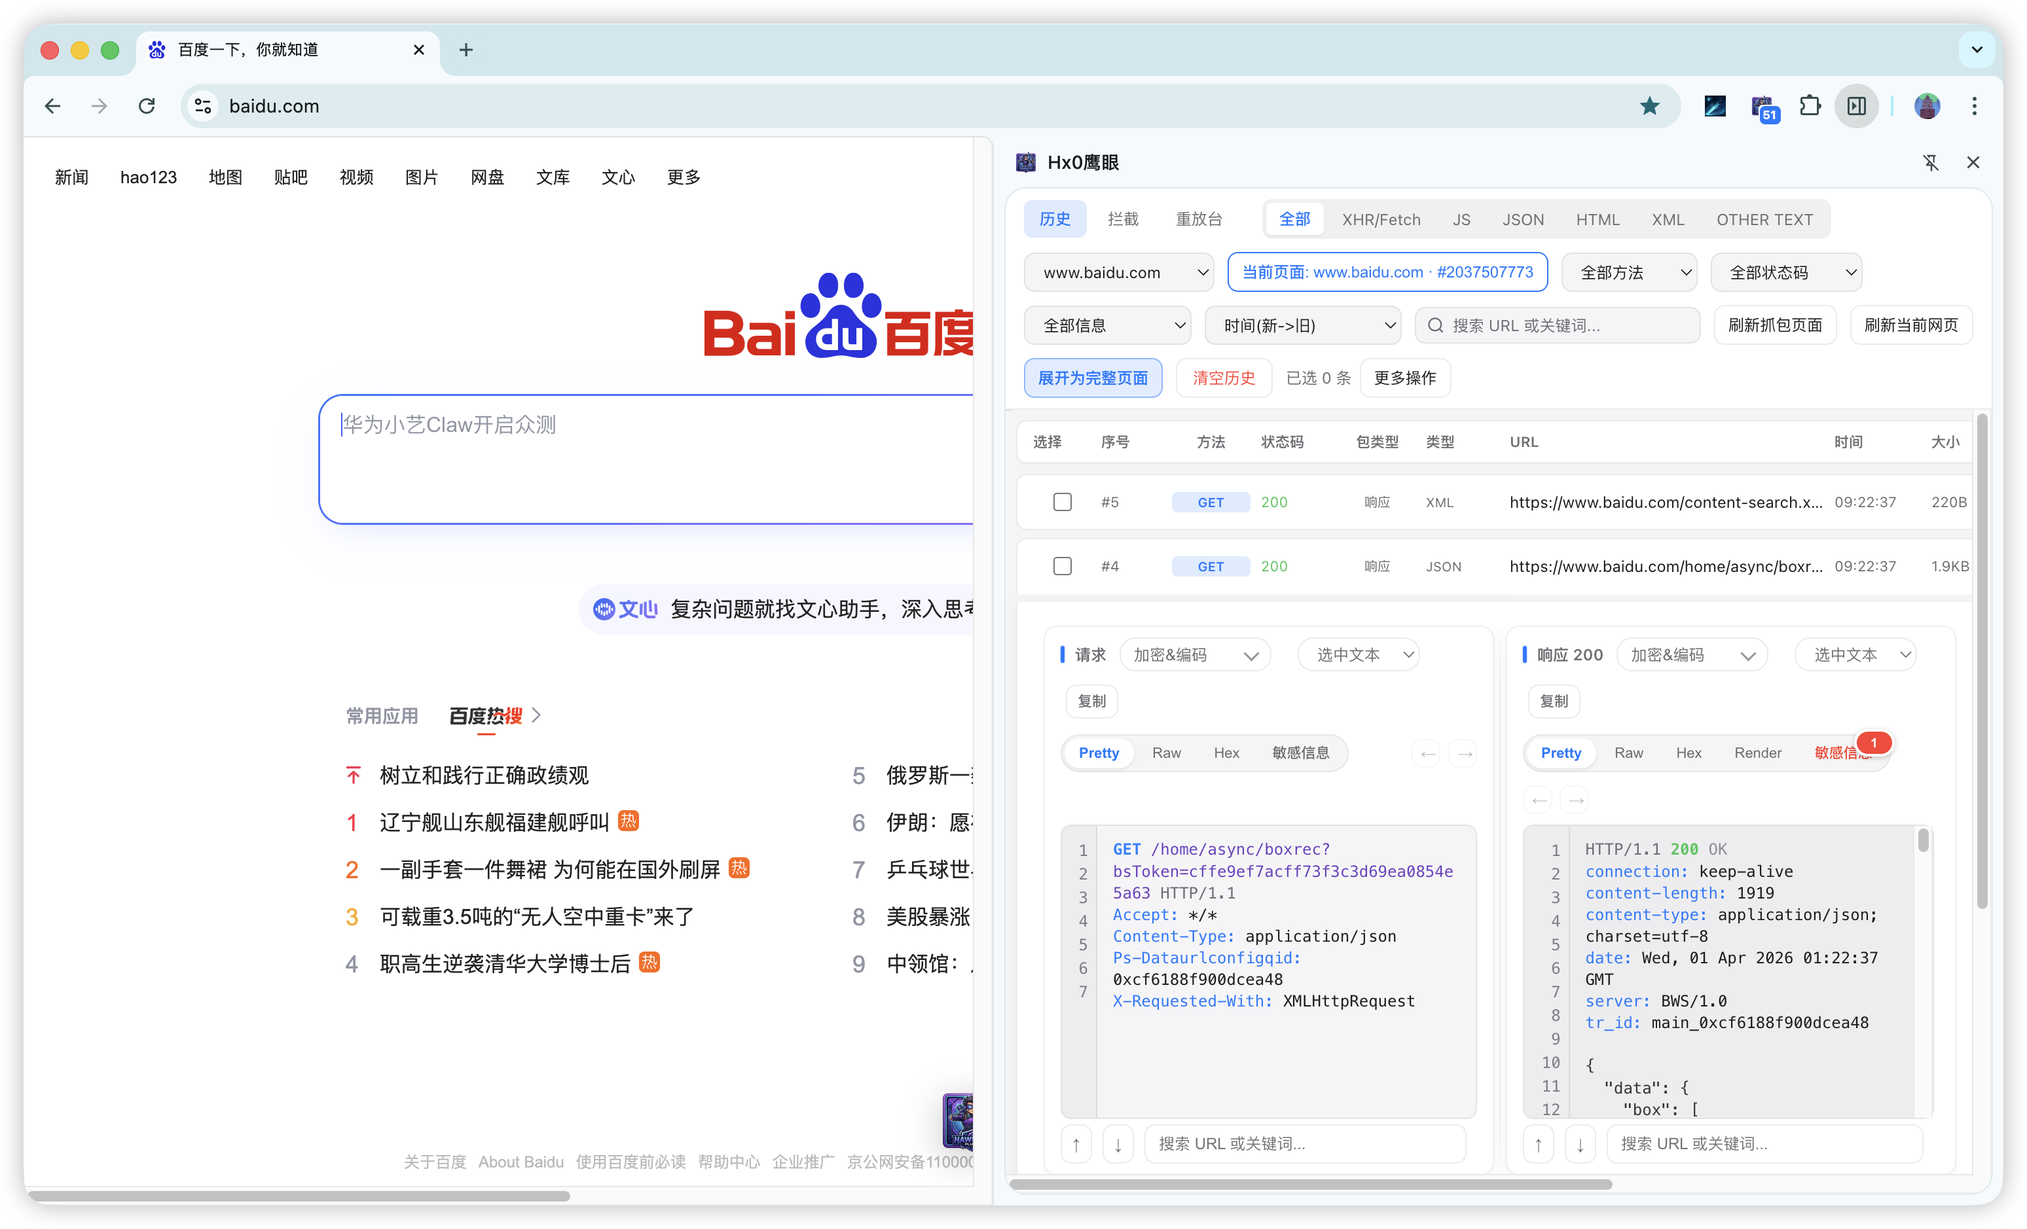The width and height of the screenshot is (2027, 1229).
Task: Click the bookmark star icon
Action: coord(1649,106)
